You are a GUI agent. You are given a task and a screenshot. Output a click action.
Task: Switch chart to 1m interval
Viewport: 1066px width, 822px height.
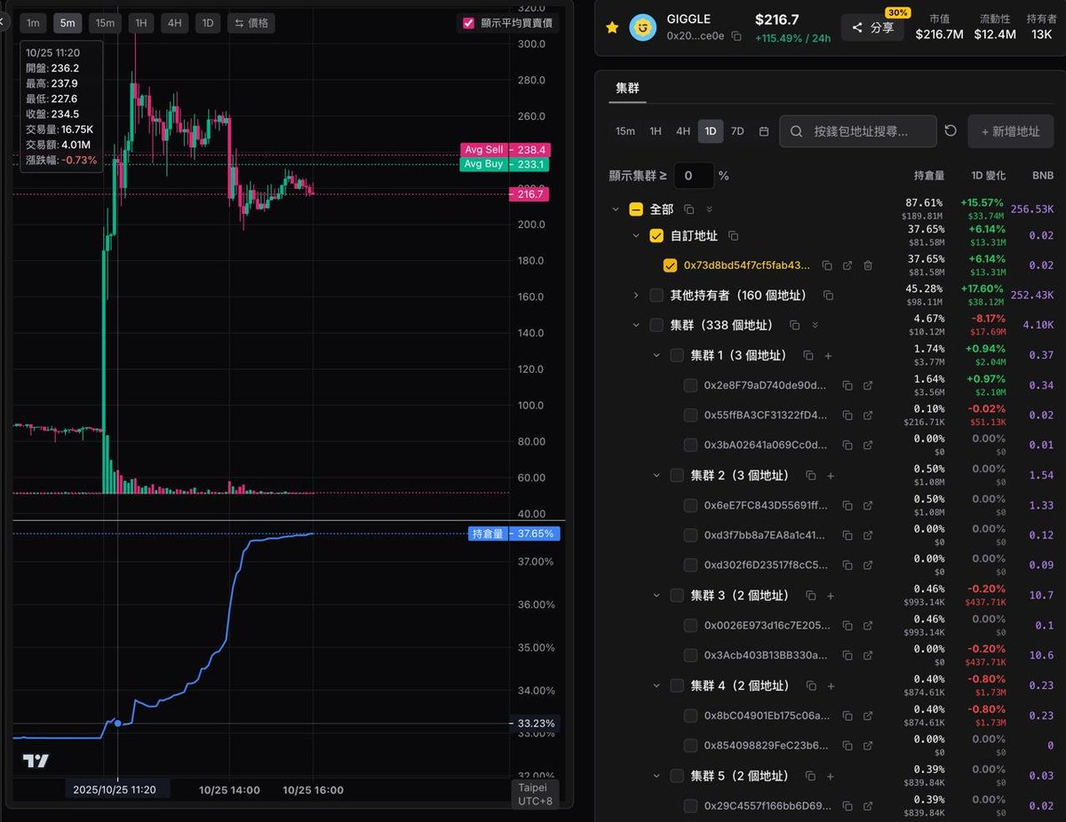coord(33,23)
